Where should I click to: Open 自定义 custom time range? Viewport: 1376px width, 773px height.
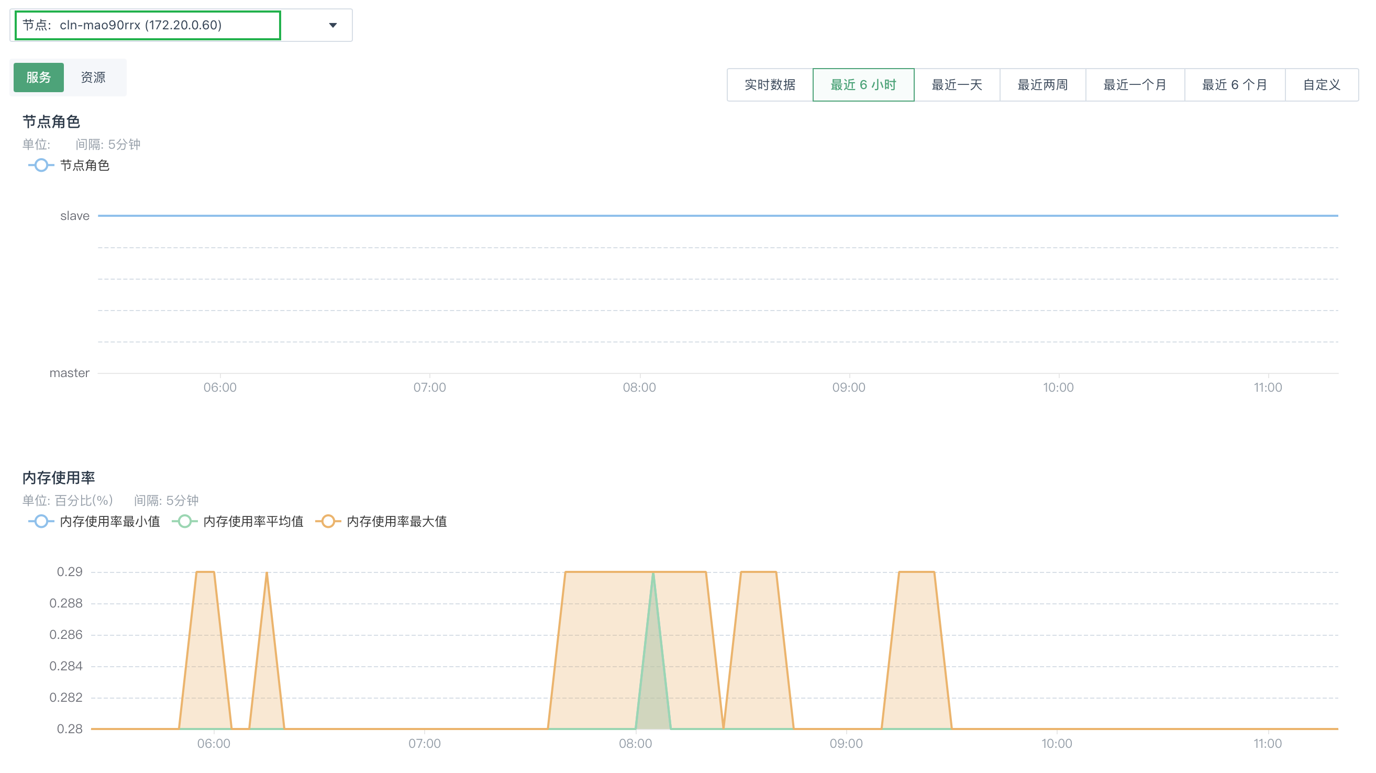[x=1322, y=85]
